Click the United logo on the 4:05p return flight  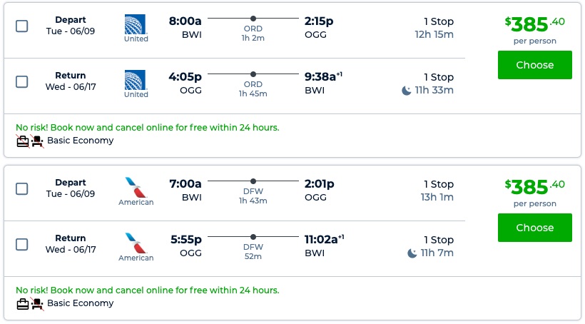point(136,80)
